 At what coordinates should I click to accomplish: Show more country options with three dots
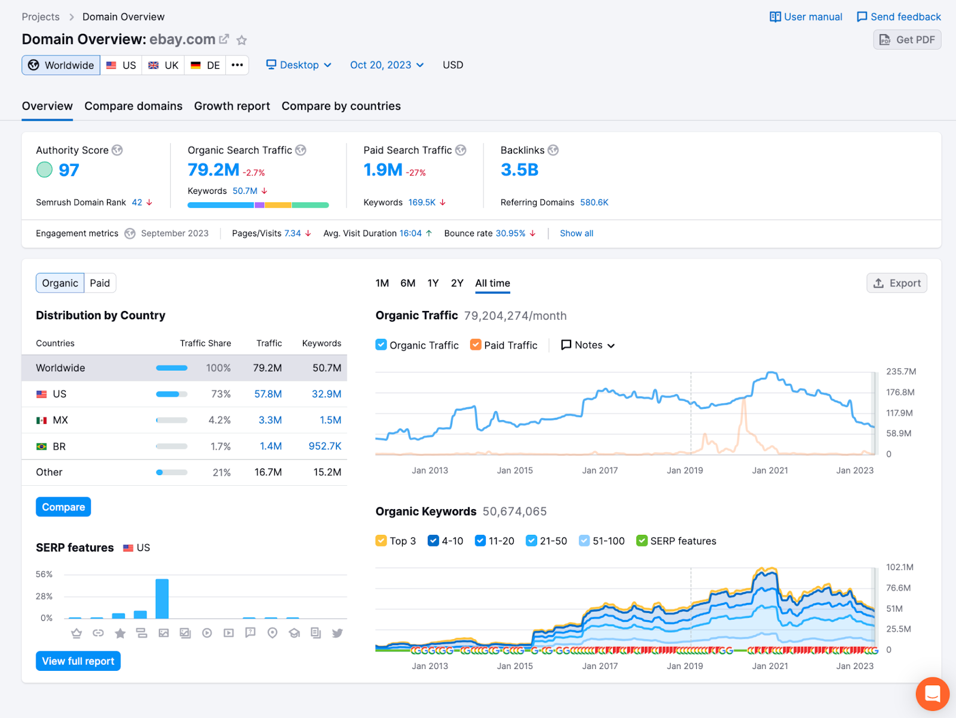point(237,65)
